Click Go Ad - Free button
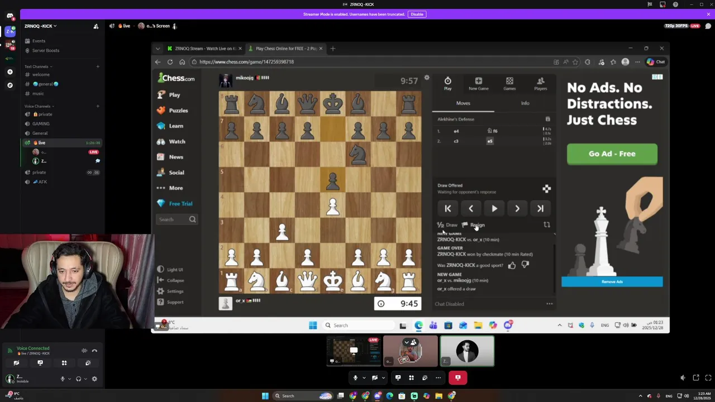The width and height of the screenshot is (715, 402). click(612, 154)
